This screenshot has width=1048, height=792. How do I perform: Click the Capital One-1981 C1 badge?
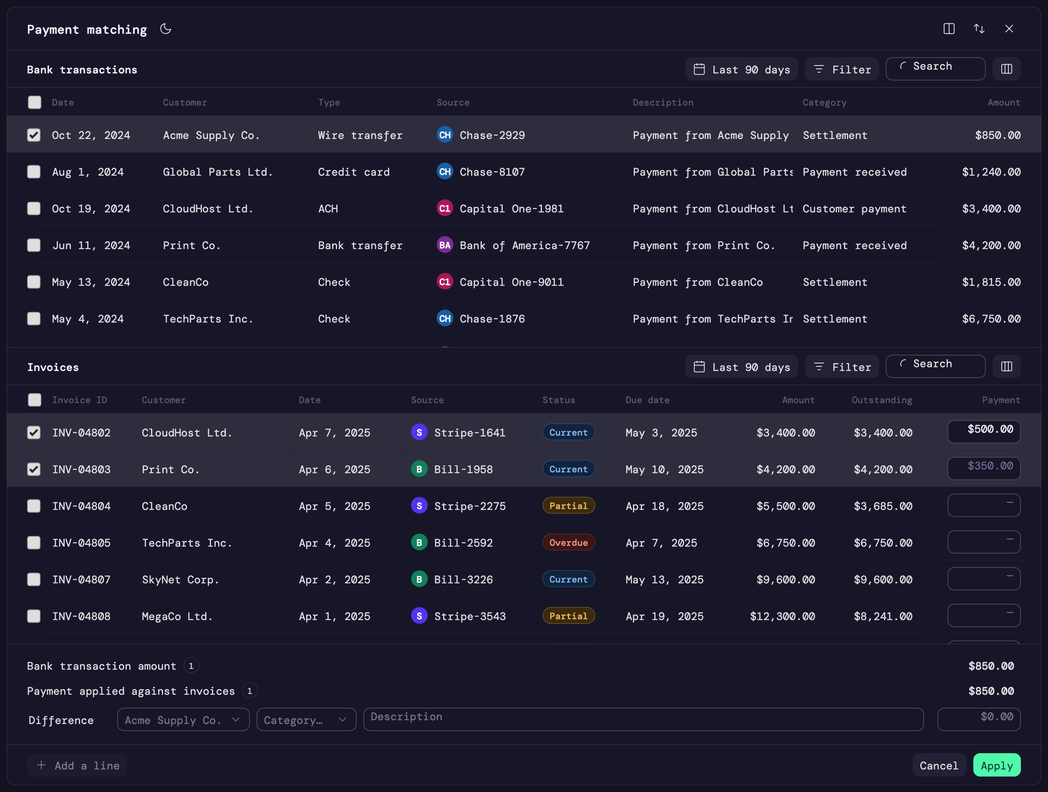point(445,208)
